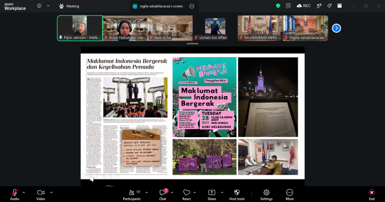Click the office meeting photo
Viewport: 385px width, 202px height.
point(268,157)
